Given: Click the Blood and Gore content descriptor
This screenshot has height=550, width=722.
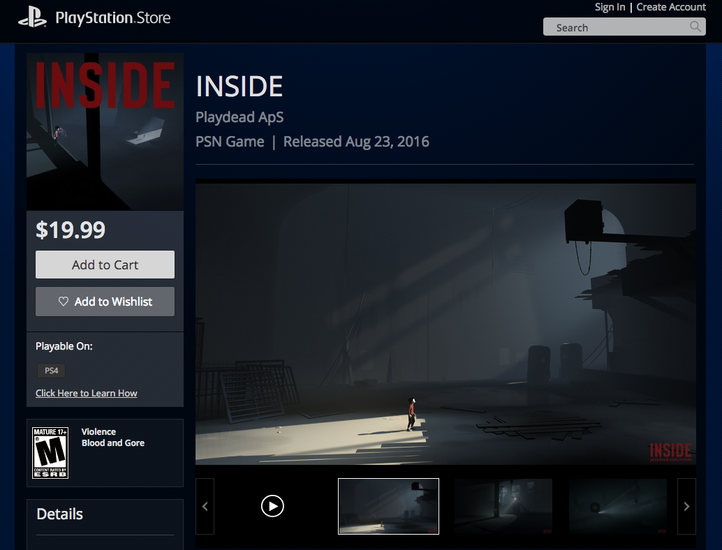Looking at the screenshot, I should click(113, 443).
